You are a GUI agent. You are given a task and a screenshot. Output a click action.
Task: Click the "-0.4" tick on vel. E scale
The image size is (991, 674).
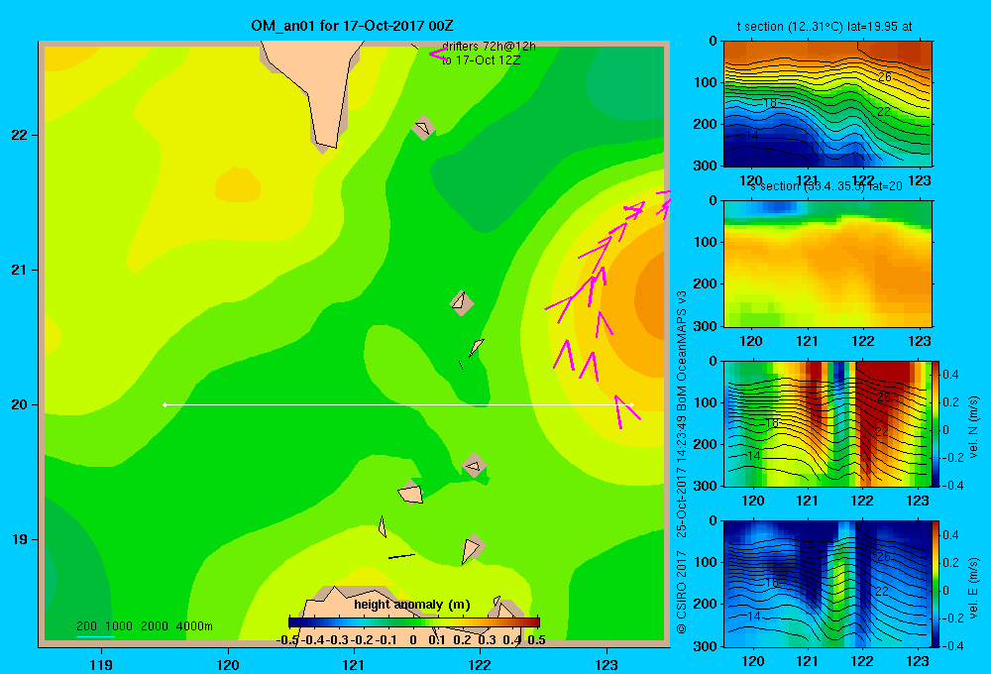tap(952, 645)
